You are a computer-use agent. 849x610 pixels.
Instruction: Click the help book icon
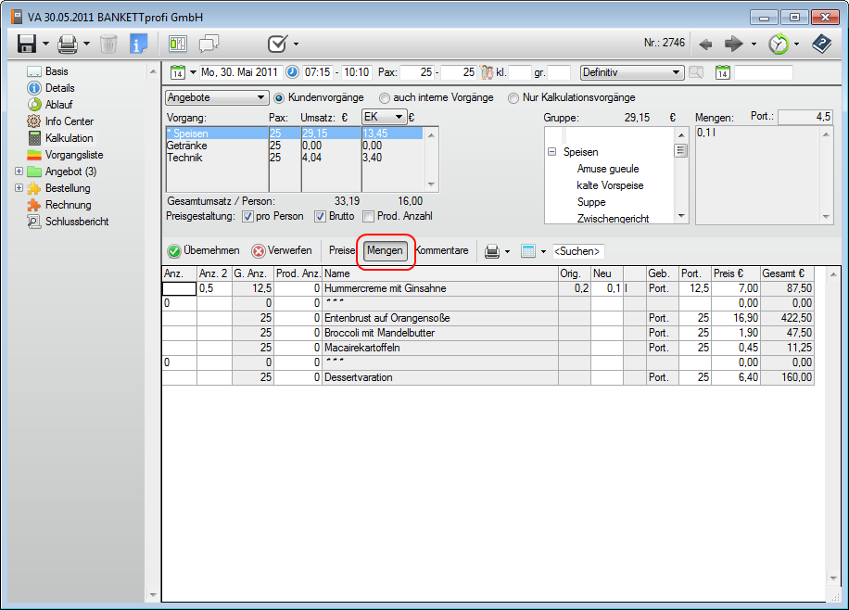[x=821, y=44]
